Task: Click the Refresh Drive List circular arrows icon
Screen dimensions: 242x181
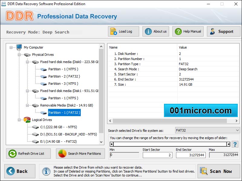Action: 12,154
